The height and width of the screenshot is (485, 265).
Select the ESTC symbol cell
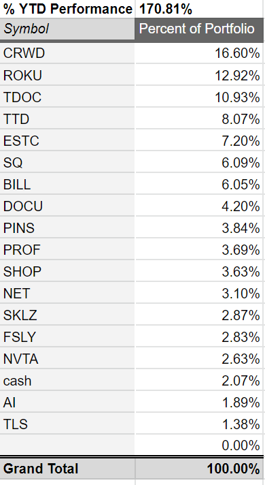tap(67, 141)
